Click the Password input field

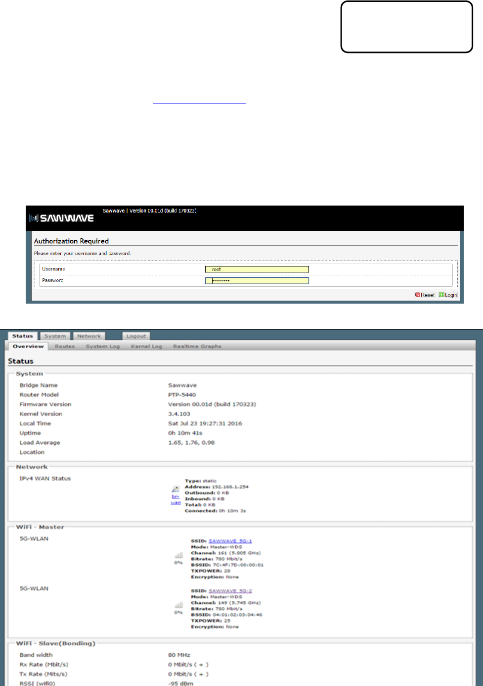(257, 280)
